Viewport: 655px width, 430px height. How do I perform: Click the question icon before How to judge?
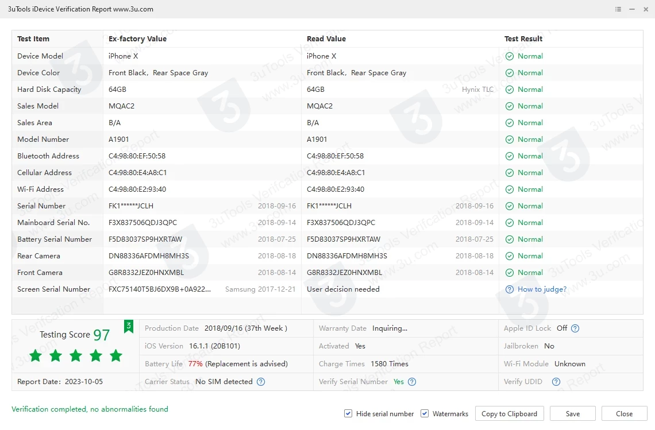[510, 289]
